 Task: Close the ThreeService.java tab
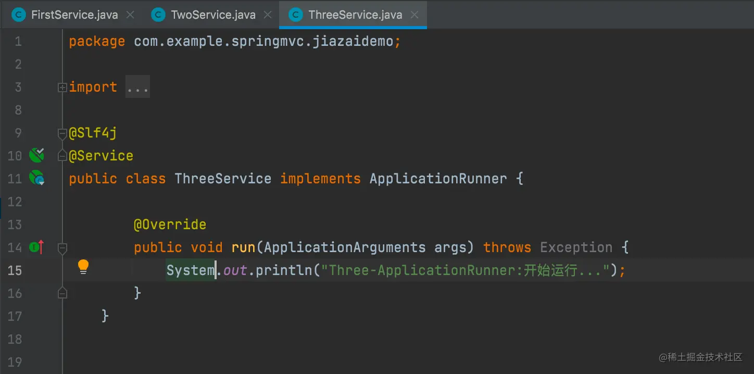point(414,15)
